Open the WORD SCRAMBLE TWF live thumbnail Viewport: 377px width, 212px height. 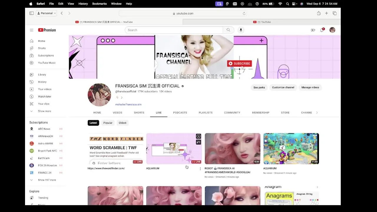click(115, 149)
